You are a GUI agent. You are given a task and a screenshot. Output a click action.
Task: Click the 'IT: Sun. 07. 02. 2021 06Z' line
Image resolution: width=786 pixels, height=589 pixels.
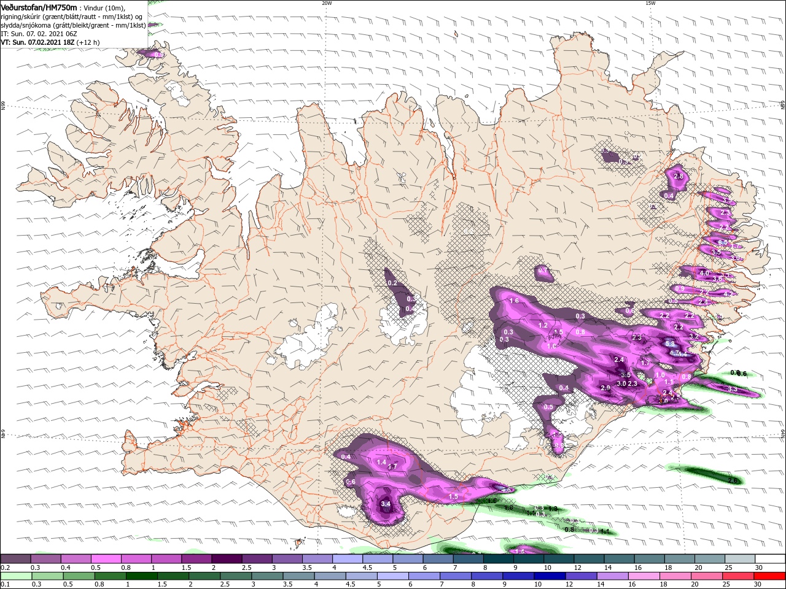[x=38, y=34]
